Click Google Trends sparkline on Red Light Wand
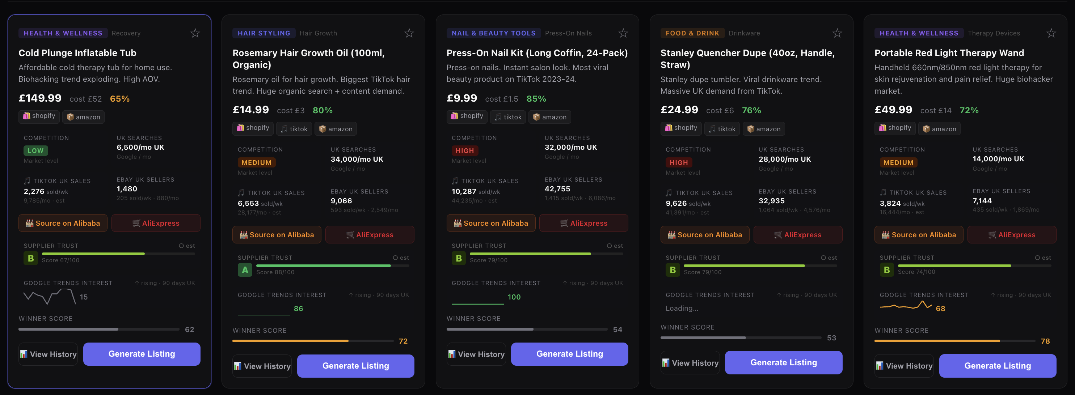Screen dimensions: 1075x395 click(x=906, y=306)
